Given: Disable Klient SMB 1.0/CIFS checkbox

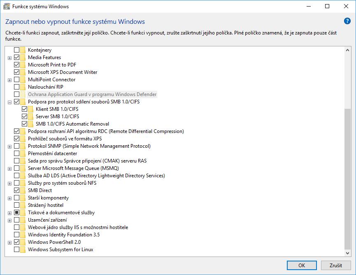Looking at the screenshot, I should coord(24,109).
